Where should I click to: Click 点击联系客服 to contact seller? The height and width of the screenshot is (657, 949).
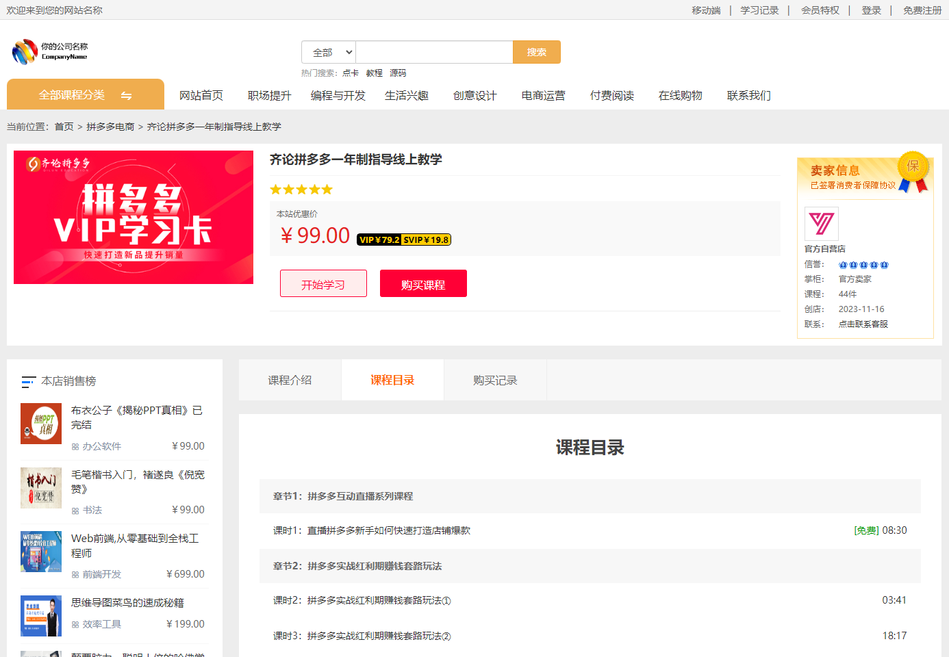click(863, 324)
